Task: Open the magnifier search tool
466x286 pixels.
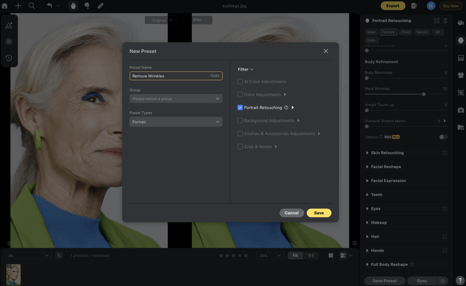Action: tap(32, 6)
